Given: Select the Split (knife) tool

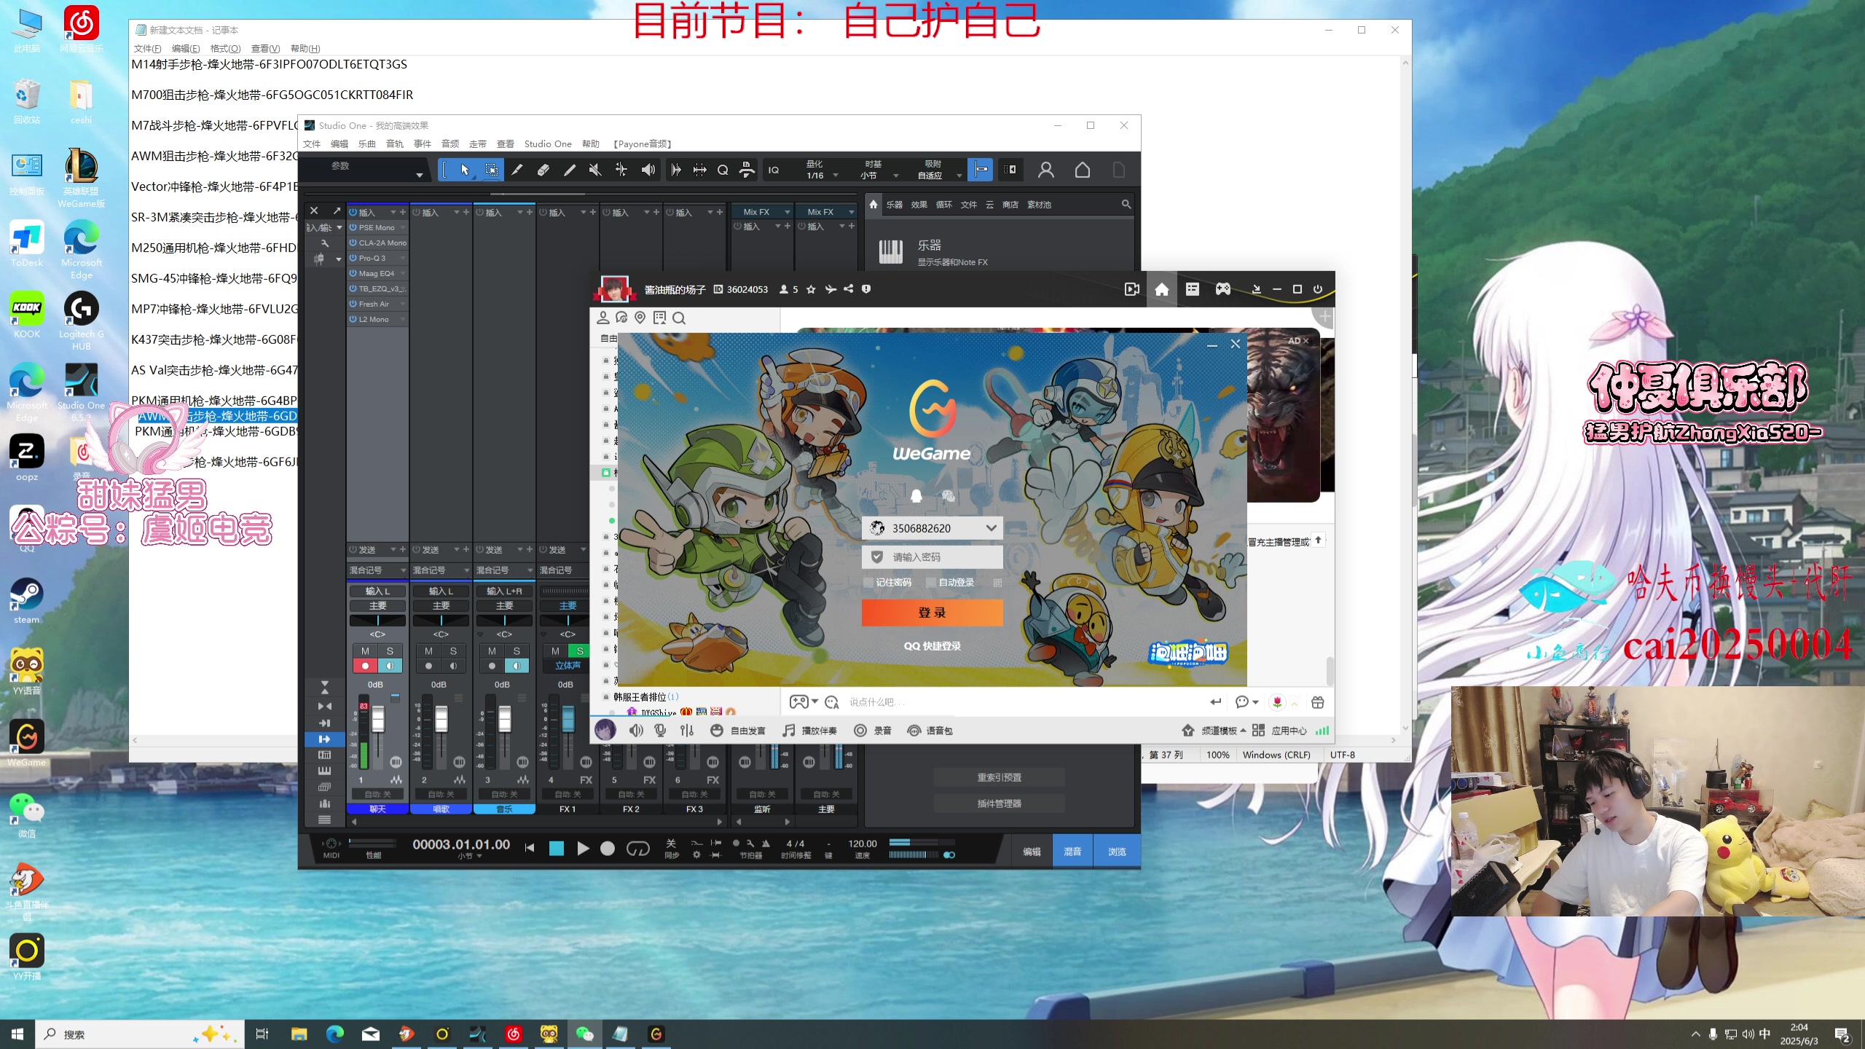Looking at the screenshot, I should (517, 170).
